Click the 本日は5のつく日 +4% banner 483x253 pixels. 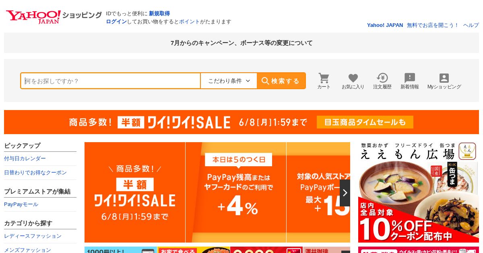coord(236,192)
